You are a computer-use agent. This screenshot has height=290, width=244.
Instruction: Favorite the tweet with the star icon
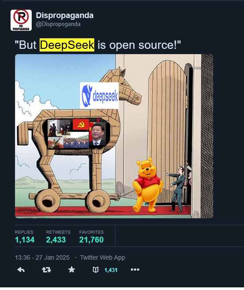point(72,270)
